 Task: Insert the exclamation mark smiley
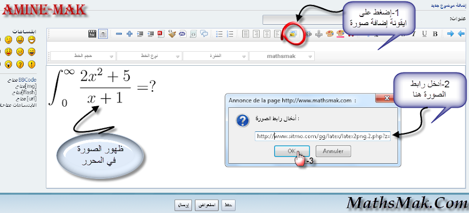pos(32,64)
